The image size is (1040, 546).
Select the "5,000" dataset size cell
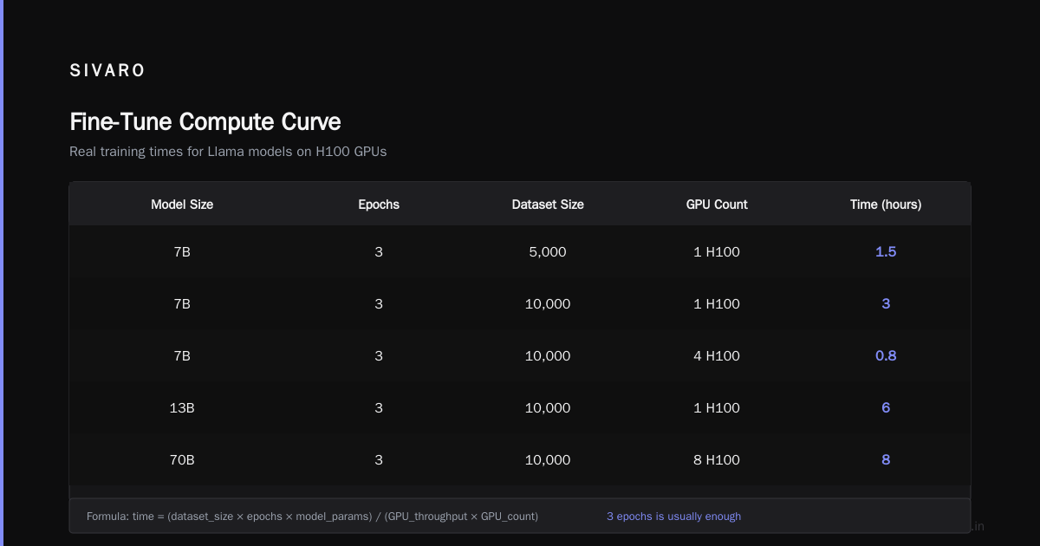(x=548, y=252)
